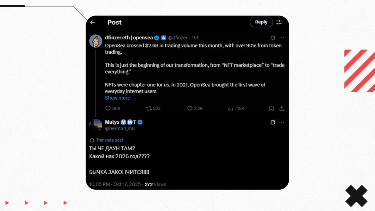Open Grok icon on Matys's reply
The width and height of the screenshot is (375, 211).
pyautogui.click(x=273, y=122)
